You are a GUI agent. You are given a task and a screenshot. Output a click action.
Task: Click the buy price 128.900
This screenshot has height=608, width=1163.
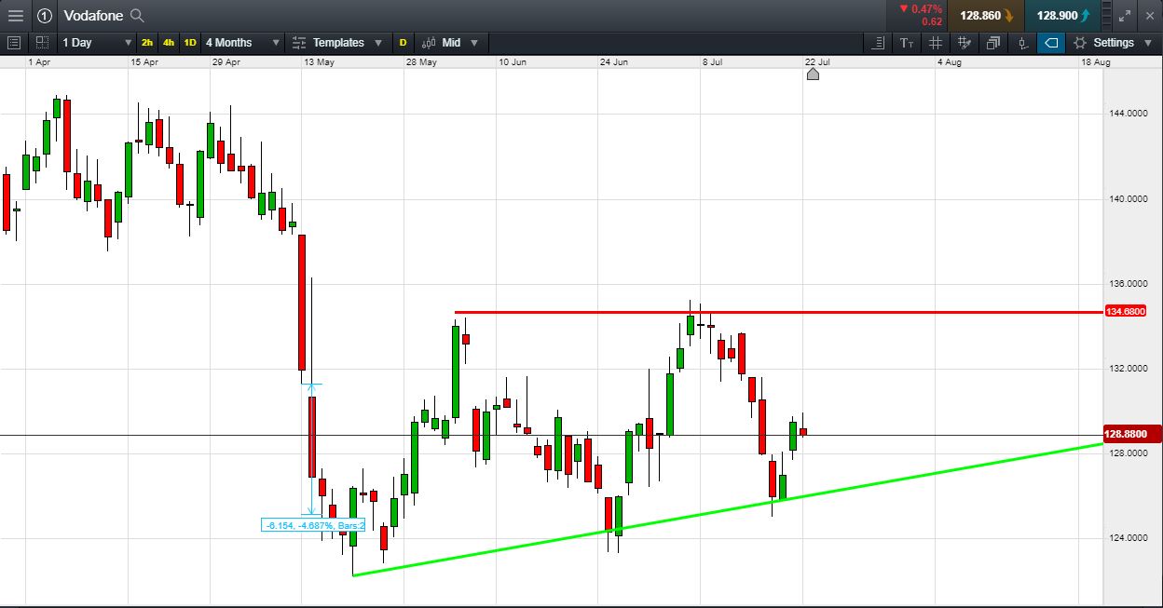coord(1062,16)
